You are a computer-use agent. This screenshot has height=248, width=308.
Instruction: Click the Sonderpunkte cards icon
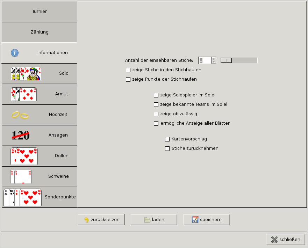pyautogui.click(x=22, y=197)
